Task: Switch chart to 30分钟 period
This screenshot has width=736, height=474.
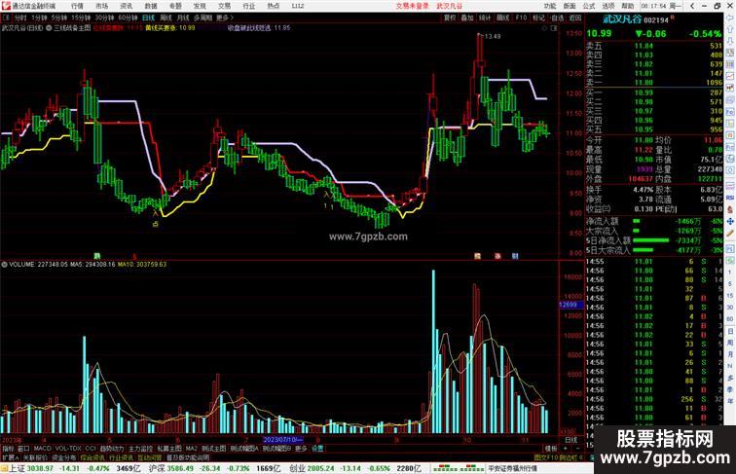Action: (104, 18)
